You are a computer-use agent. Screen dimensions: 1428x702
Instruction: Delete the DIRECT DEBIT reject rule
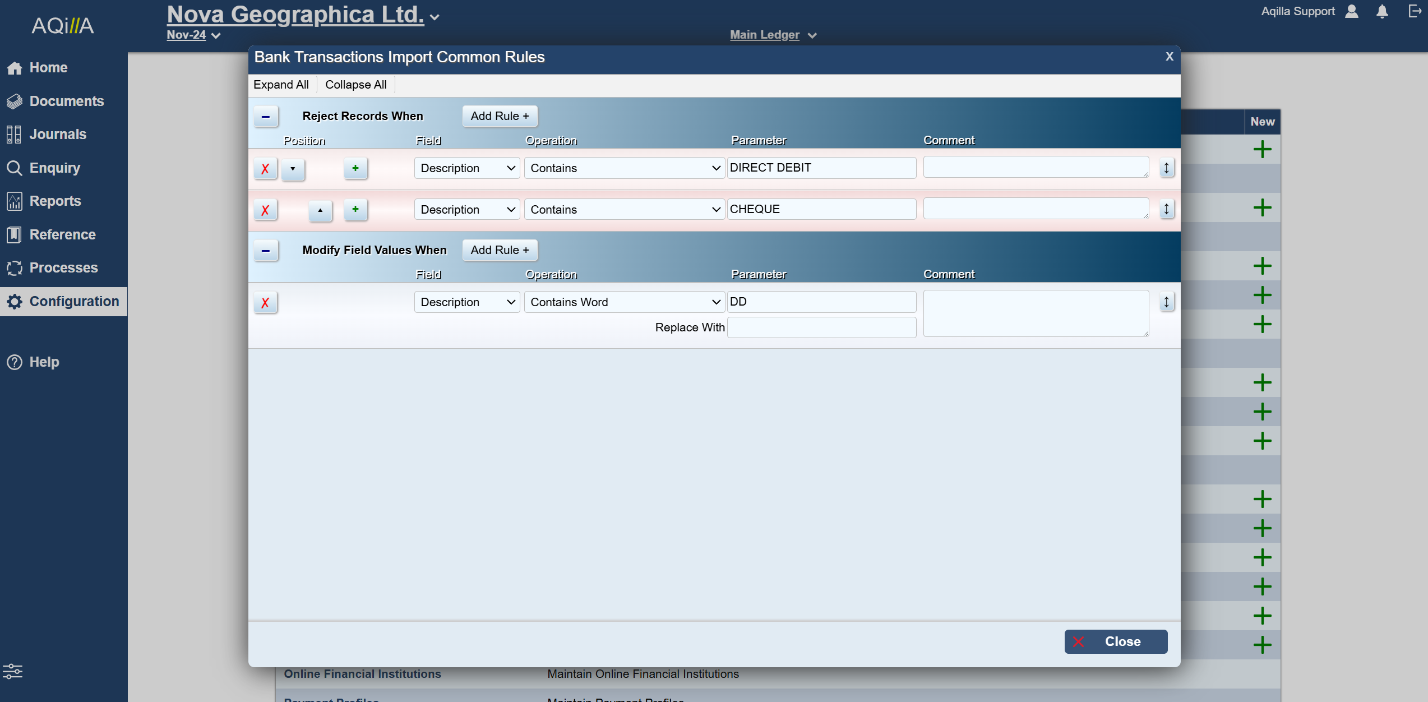(x=265, y=168)
